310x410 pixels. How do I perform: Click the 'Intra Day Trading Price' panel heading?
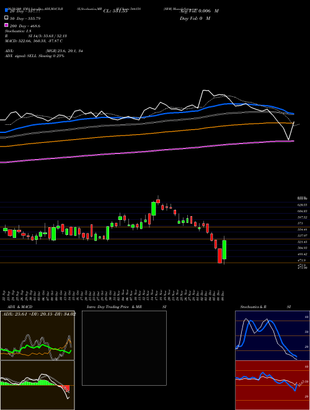click(x=108, y=307)
